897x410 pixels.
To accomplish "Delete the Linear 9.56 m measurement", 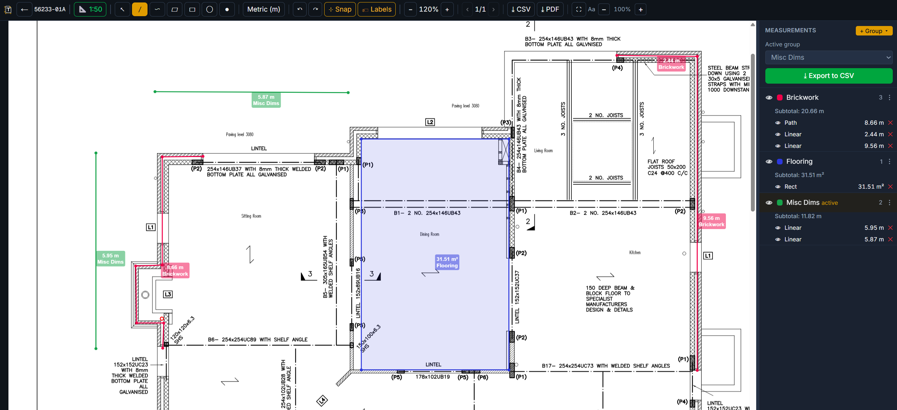I will click(890, 146).
